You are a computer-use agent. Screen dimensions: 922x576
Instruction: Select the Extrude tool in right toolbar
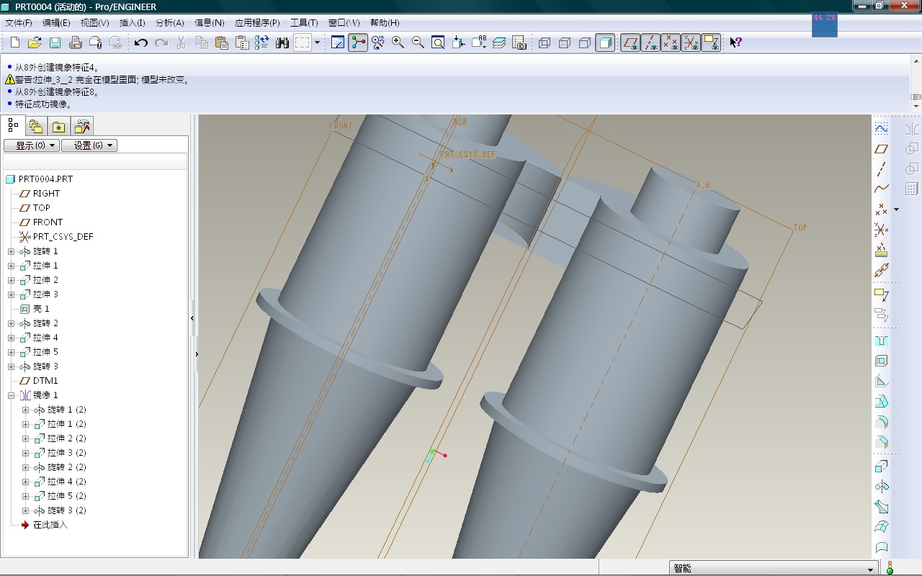tap(881, 467)
